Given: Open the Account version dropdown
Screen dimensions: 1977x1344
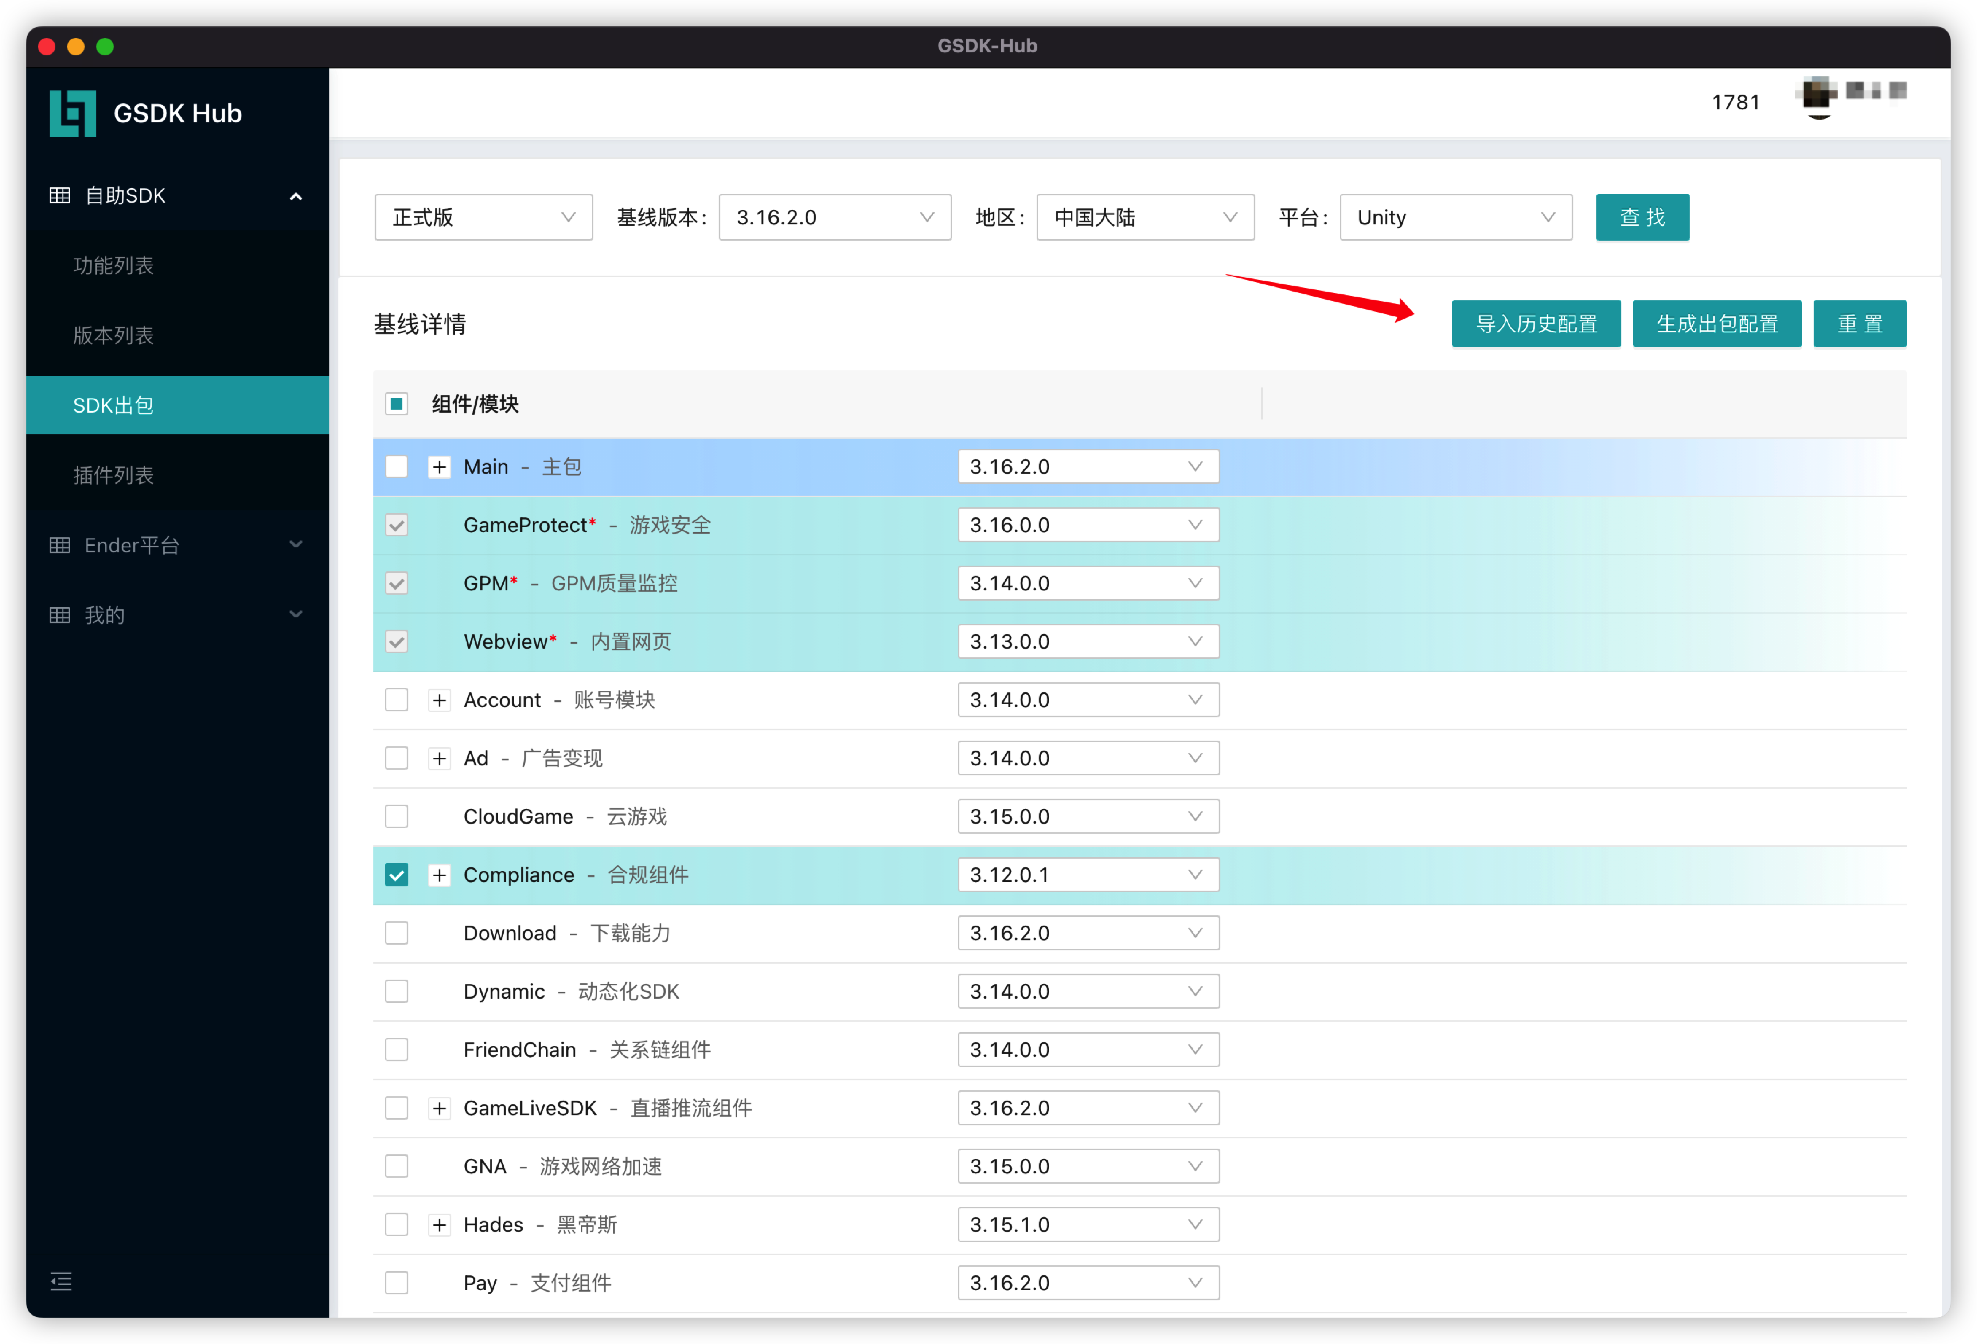Looking at the screenshot, I should coord(1088,699).
